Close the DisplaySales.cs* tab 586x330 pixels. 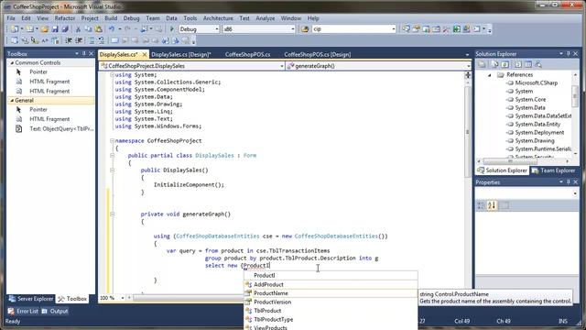[x=145, y=55]
